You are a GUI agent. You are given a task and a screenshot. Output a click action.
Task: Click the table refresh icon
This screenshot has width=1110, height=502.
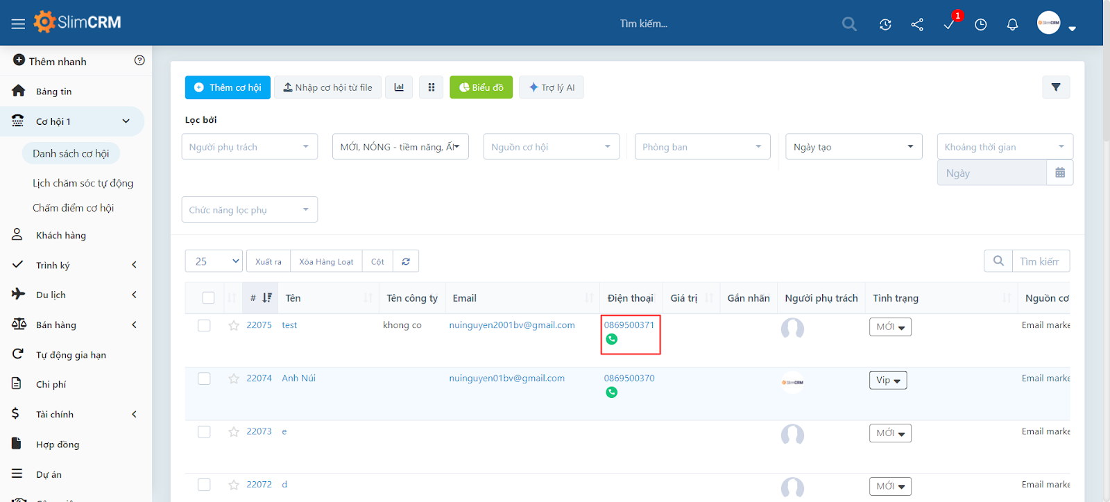pyautogui.click(x=406, y=261)
